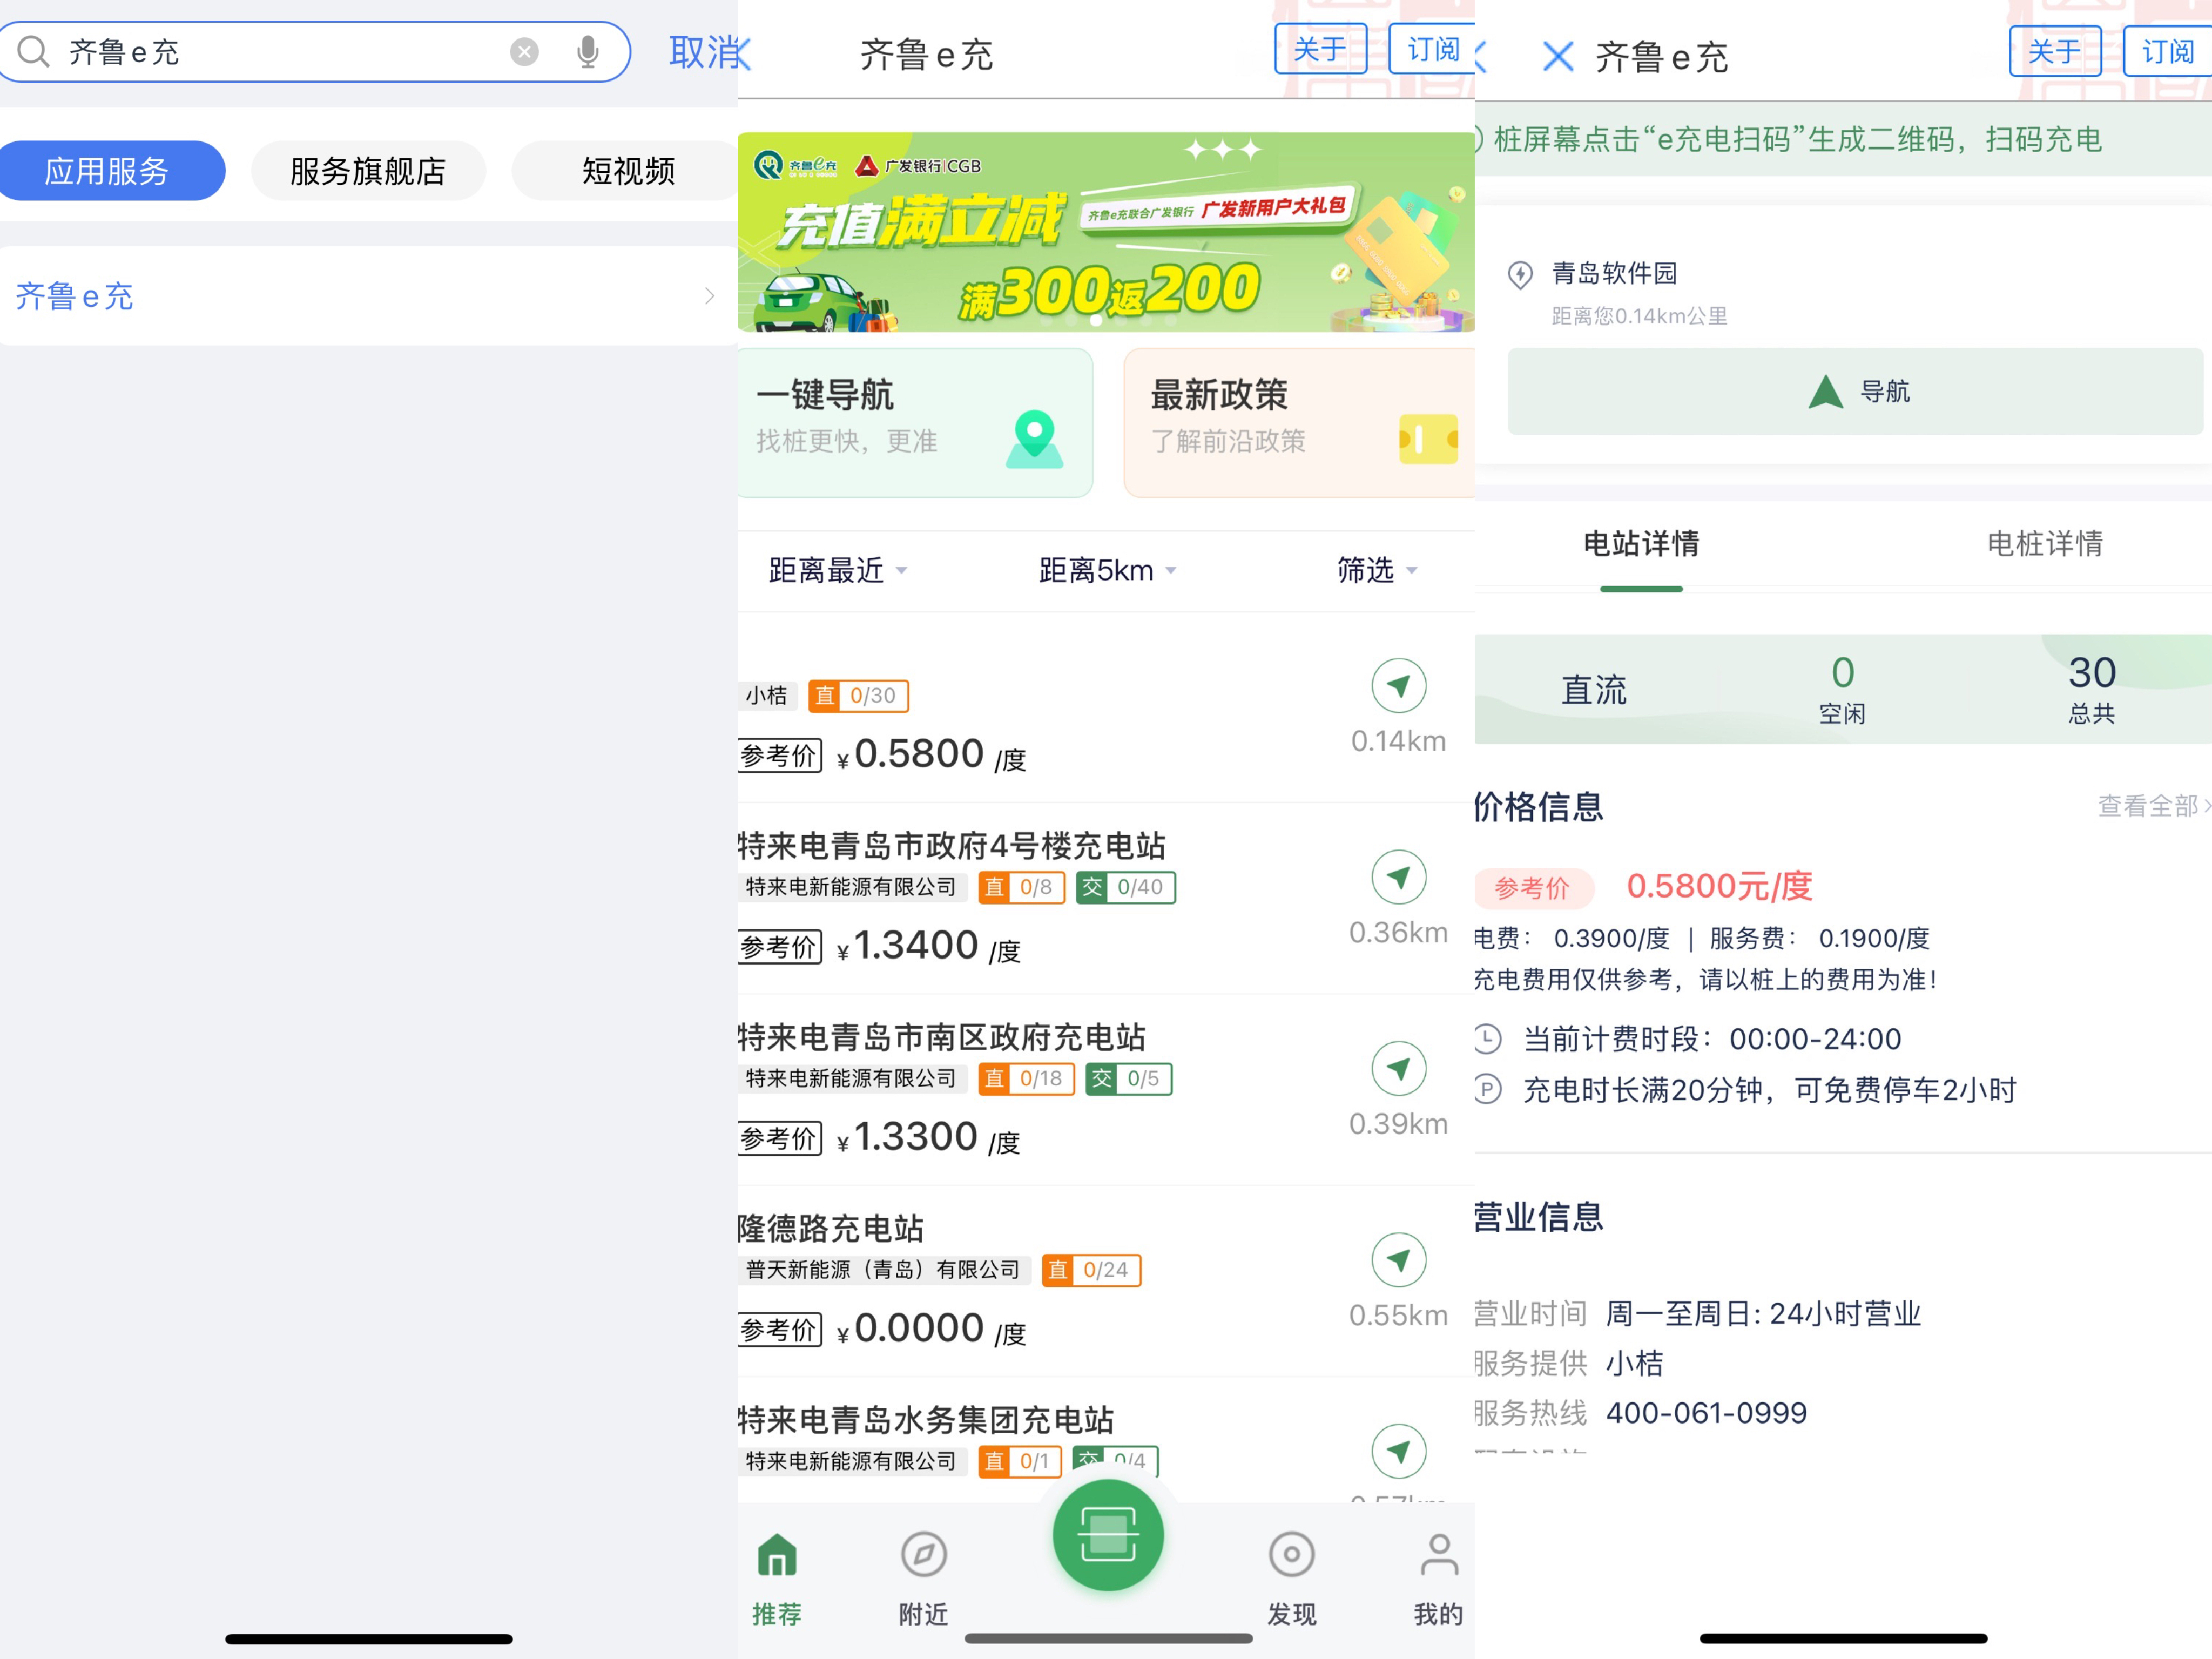Tap the 交 0/40 AC availability badge
The image size is (2212, 1659).
click(x=1126, y=887)
